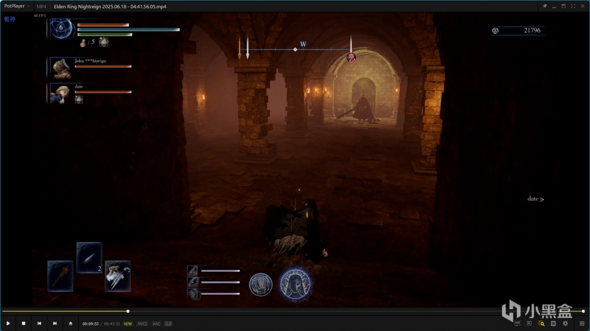590x331 pixels.
Task: Open the control panel square icon
Action: click(553, 323)
